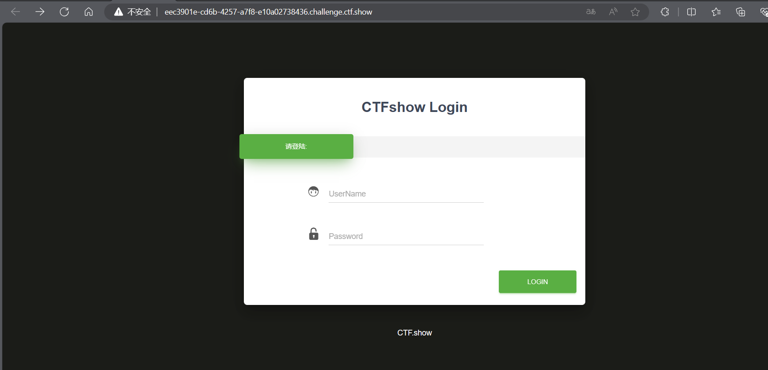Go forward to the next page
This screenshot has height=370, width=768.
(x=40, y=12)
